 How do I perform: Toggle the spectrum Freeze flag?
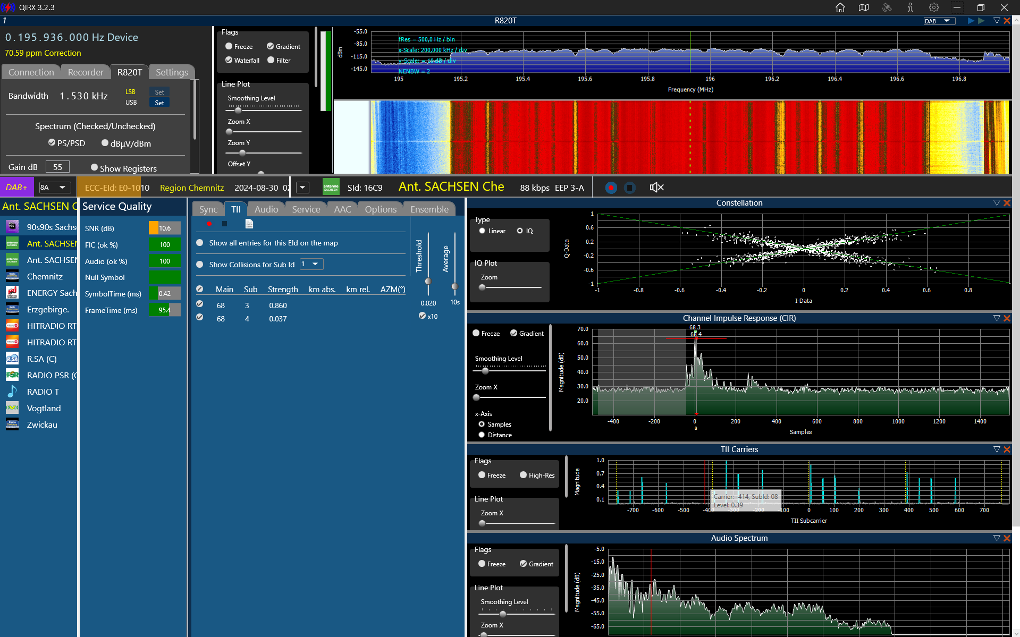point(229,46)
